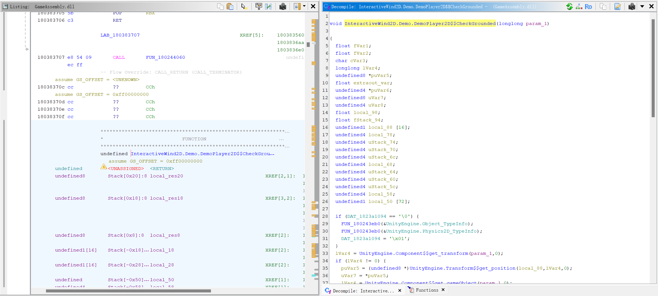Screen dimensions: 658x296
Task: Toggle the mouse hover cursor icon in the Listing toolbar
Action: pyautogui.click(x=244, y=6)
